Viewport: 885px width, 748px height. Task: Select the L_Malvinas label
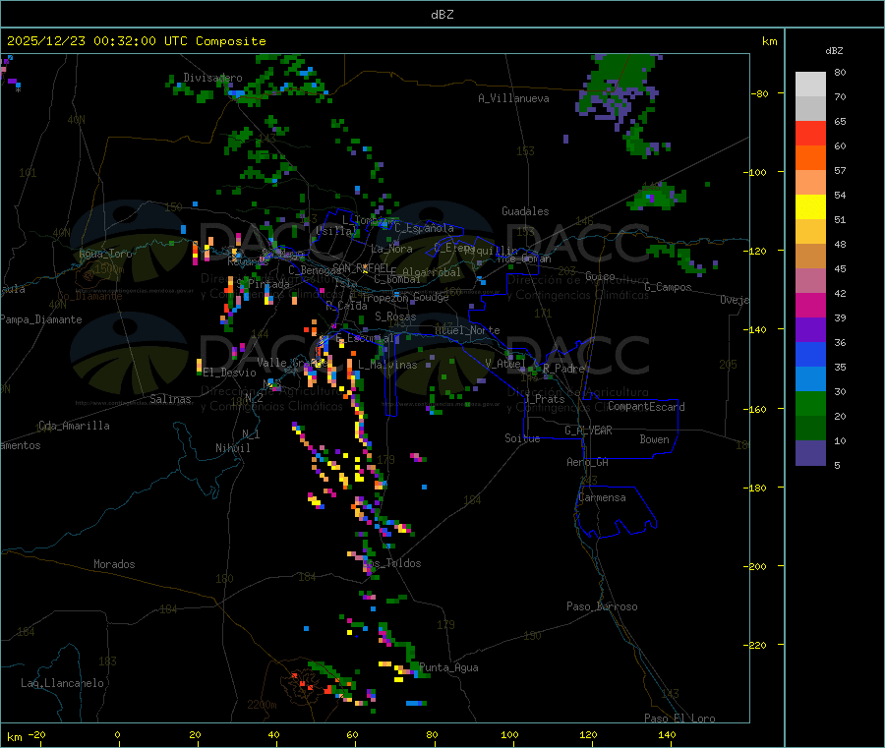coord(387,365)
